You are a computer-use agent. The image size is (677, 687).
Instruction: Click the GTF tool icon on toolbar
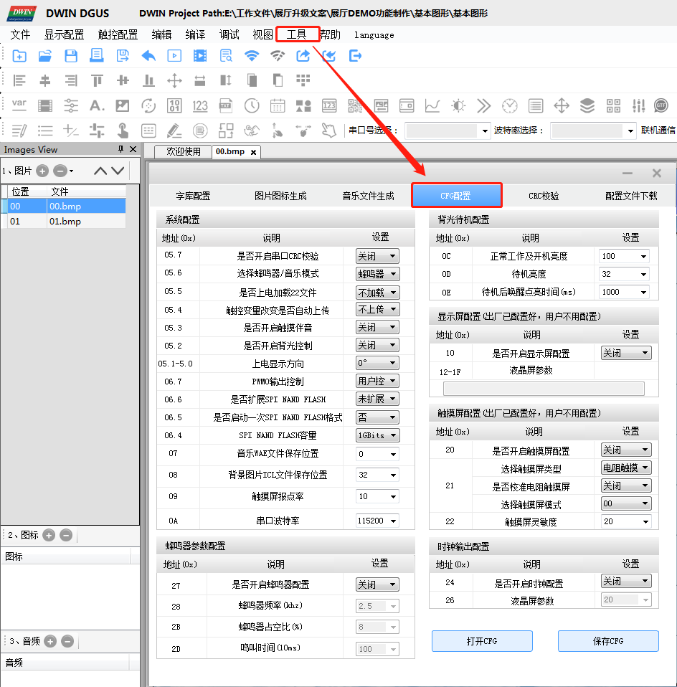click(x=661, y=105)
